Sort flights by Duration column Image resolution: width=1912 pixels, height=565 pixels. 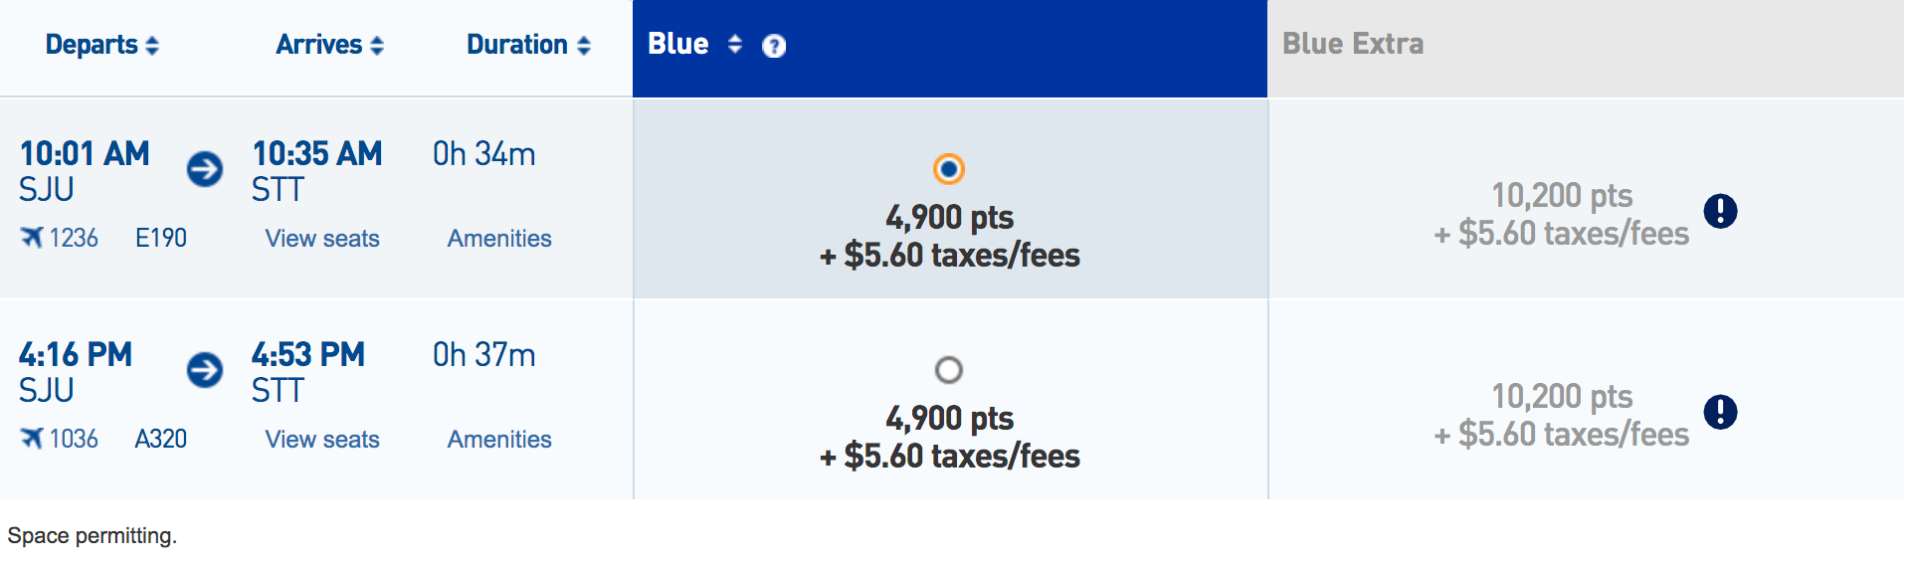528,45
